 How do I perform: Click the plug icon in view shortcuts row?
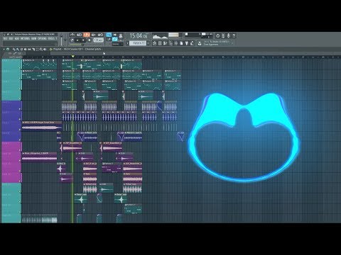(x=187, y=43)
